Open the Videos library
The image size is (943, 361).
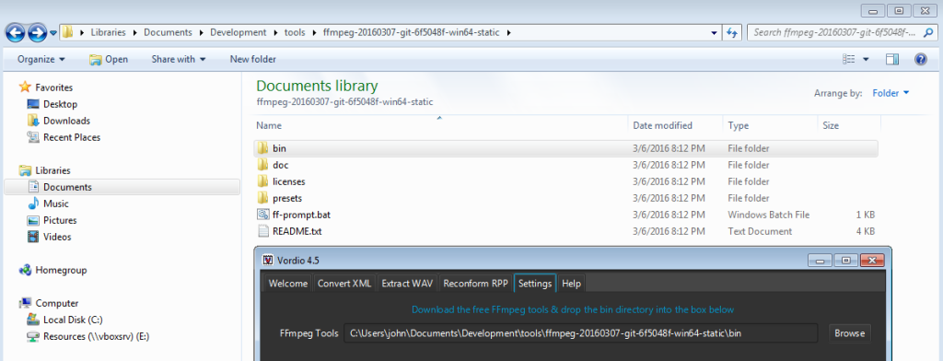click(50, 237)
